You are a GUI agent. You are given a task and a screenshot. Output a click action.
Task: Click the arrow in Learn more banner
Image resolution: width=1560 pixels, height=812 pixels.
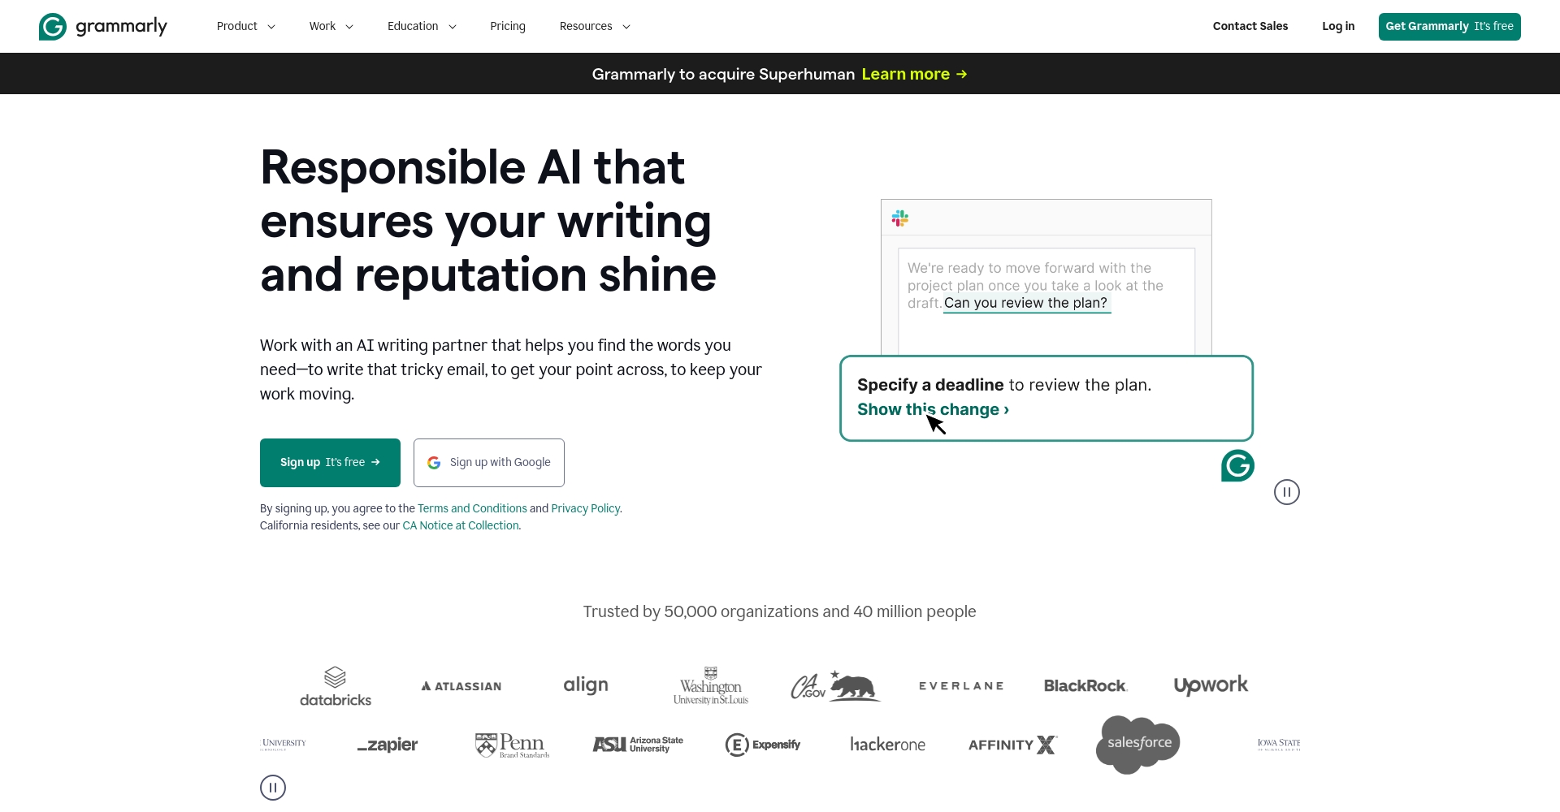point(961,74)
